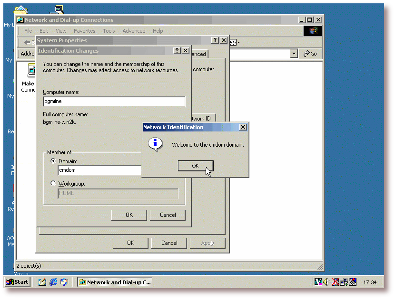This screenshot has width=395, height=299.
Task: Click the volume speaker tray icon
Action: tap(327, 282)
